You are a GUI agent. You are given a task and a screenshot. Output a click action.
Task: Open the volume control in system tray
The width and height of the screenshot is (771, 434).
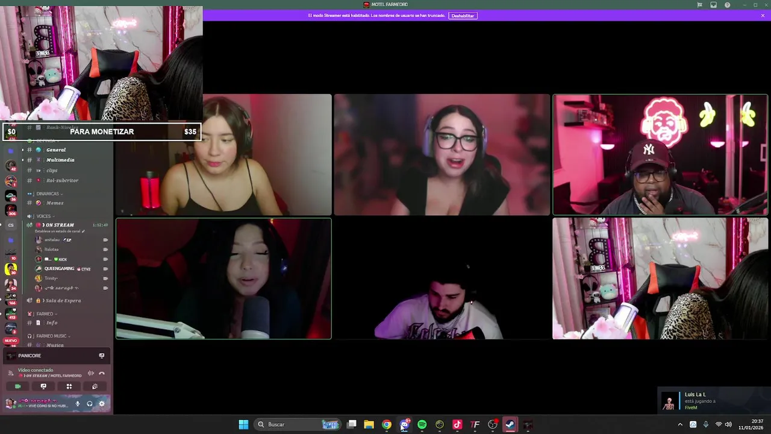(x=728, y=424)
